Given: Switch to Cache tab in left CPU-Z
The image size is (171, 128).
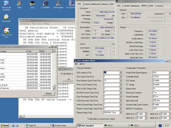Looking at the screenshot, I should pos(87,4).
